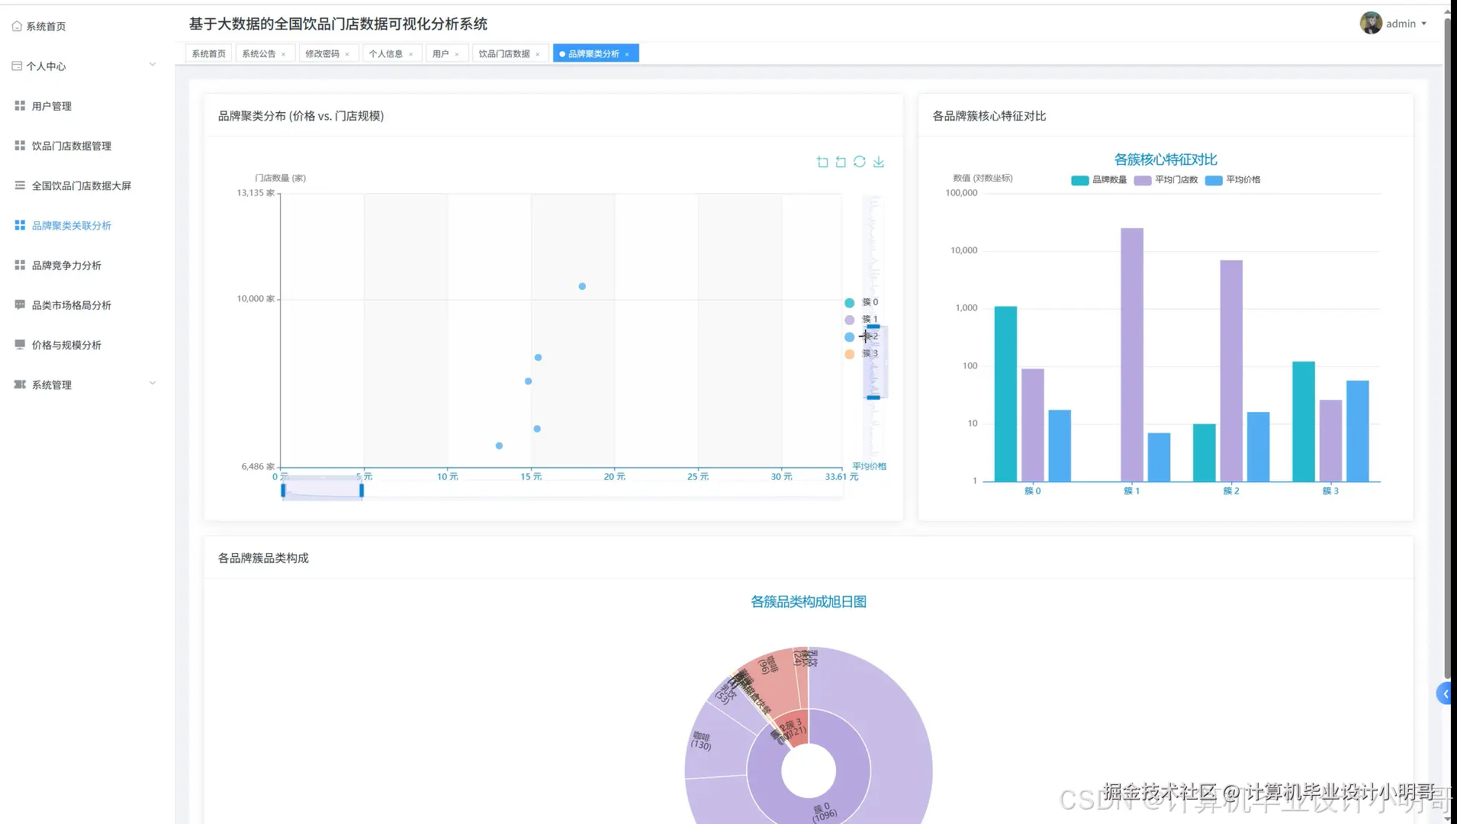The width and height of the screenshot is (1457, 824).
Task: Click the 饮品门店数据管理 grid icon
Action: (20, 145)
